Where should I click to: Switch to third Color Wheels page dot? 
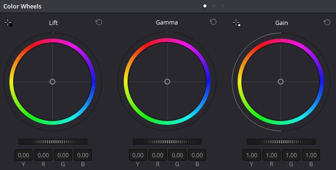coord(223,6)
